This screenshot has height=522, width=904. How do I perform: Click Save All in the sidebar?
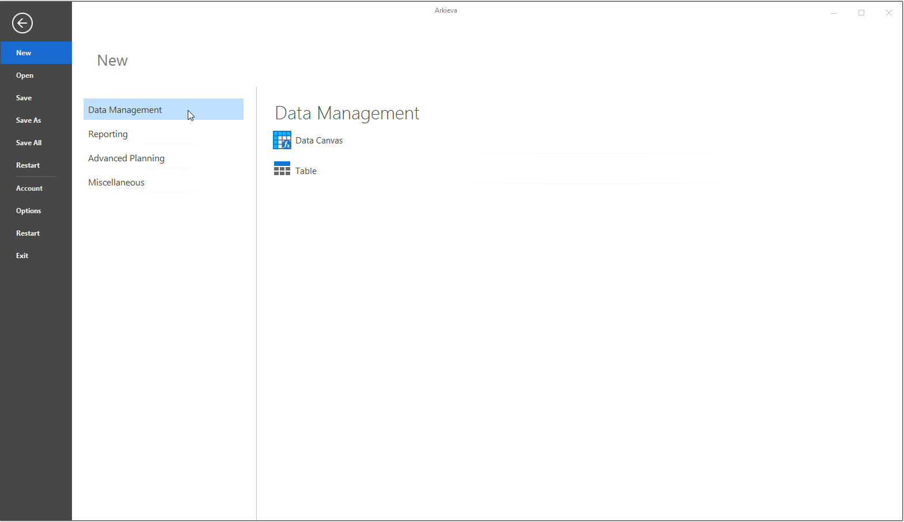click(x=36, y=143)
